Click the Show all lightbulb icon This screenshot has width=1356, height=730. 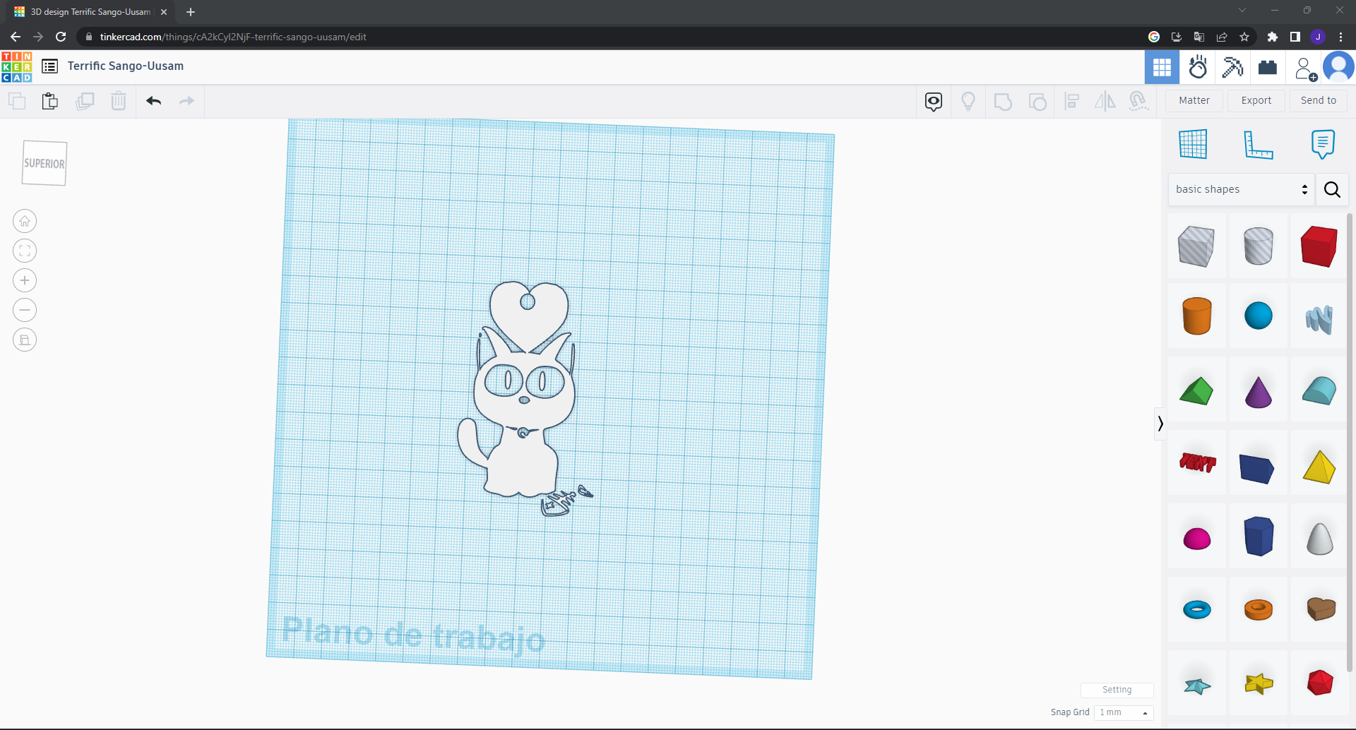pos(968,102)
